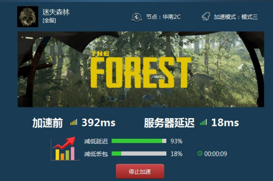Click the green clock timer icon

tap(200, 153)
